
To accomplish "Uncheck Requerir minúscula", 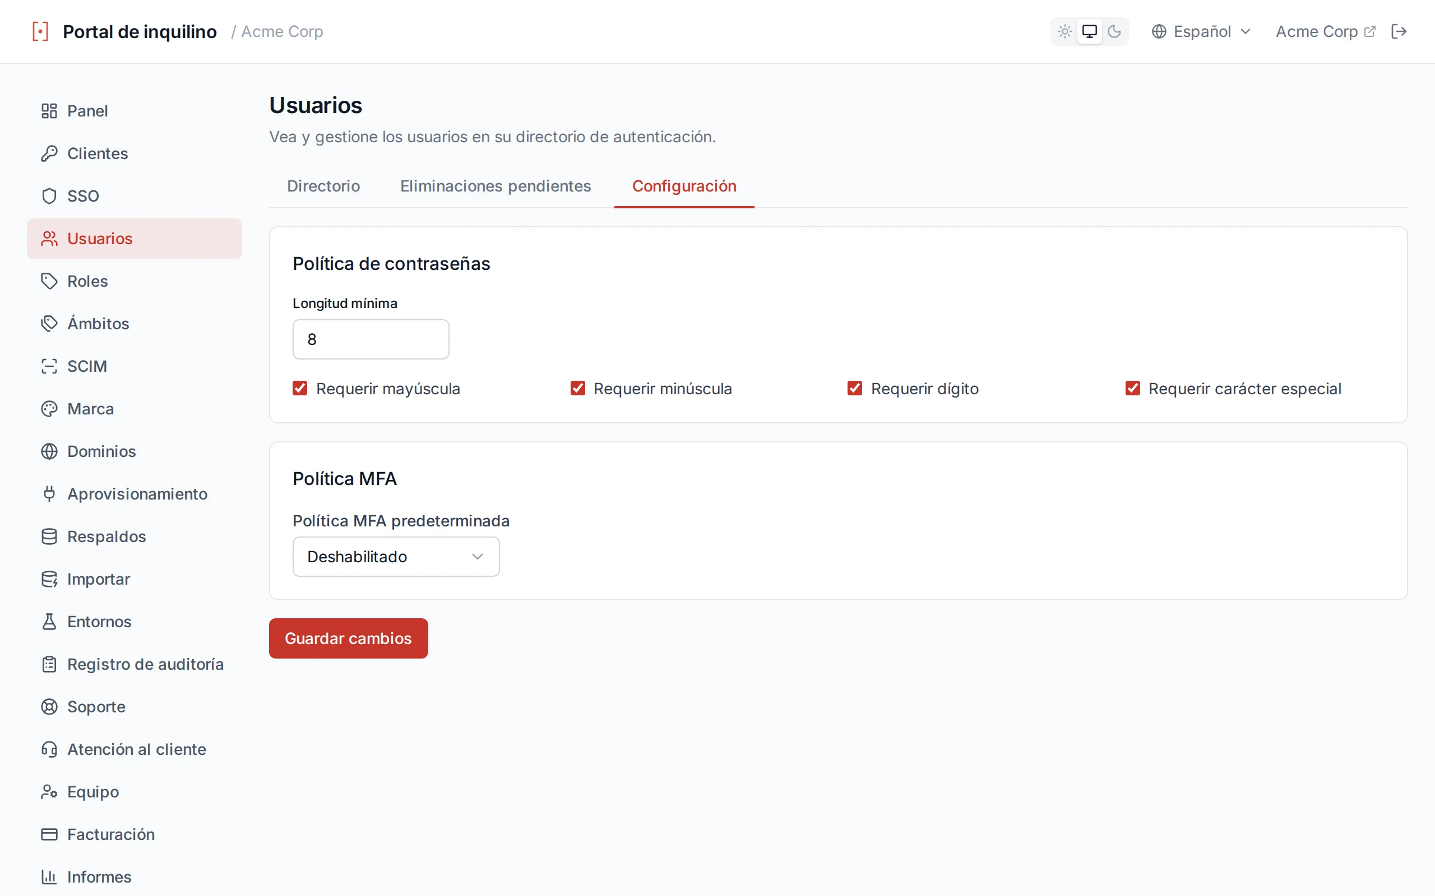I will tap(577, 388).
